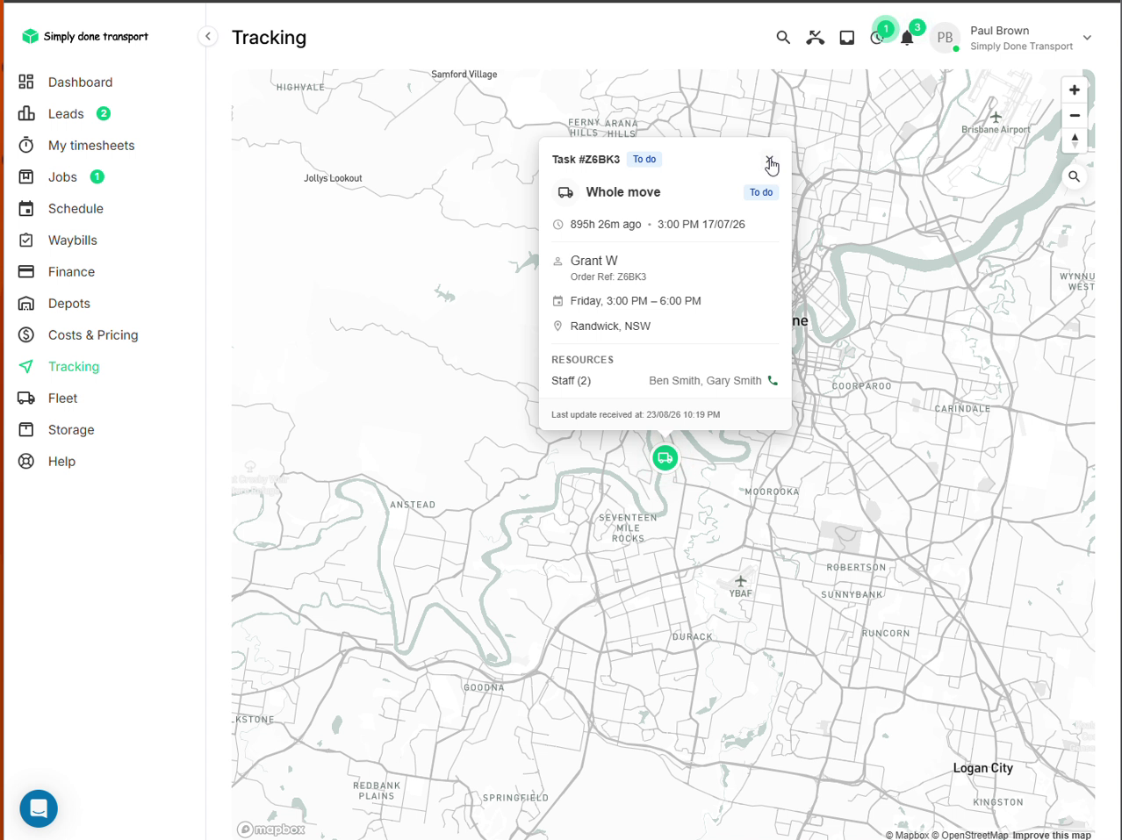The width and height of the screenshot is (1122, 840).
Task: Open missed calls icon in header
Action: click(x=816, y=37)
